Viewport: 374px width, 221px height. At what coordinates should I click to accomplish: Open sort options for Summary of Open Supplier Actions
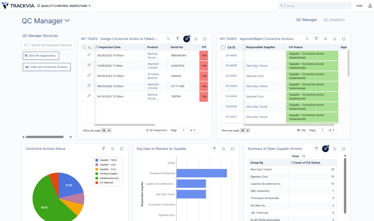(x=325, y=149)
